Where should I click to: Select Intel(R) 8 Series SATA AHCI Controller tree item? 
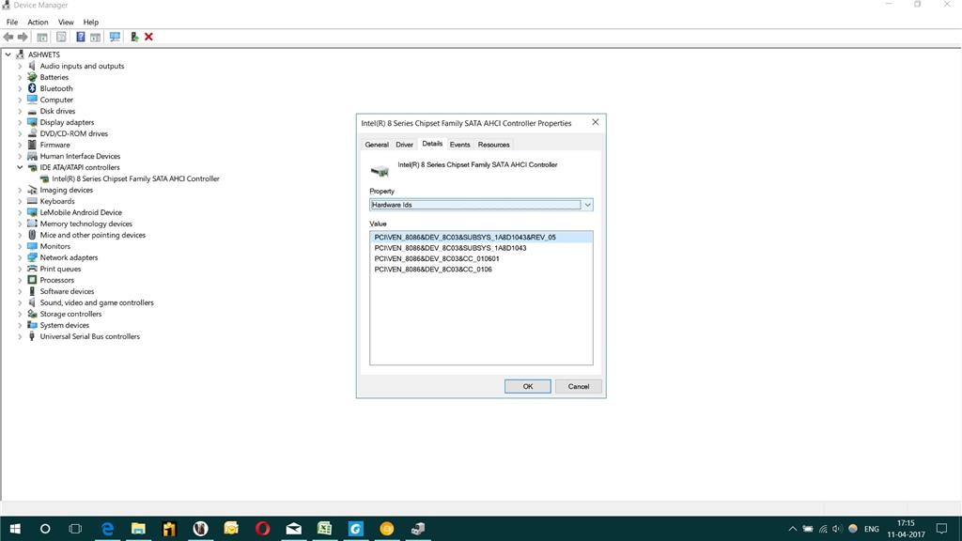pyautogui.click(x=135, y=178)
